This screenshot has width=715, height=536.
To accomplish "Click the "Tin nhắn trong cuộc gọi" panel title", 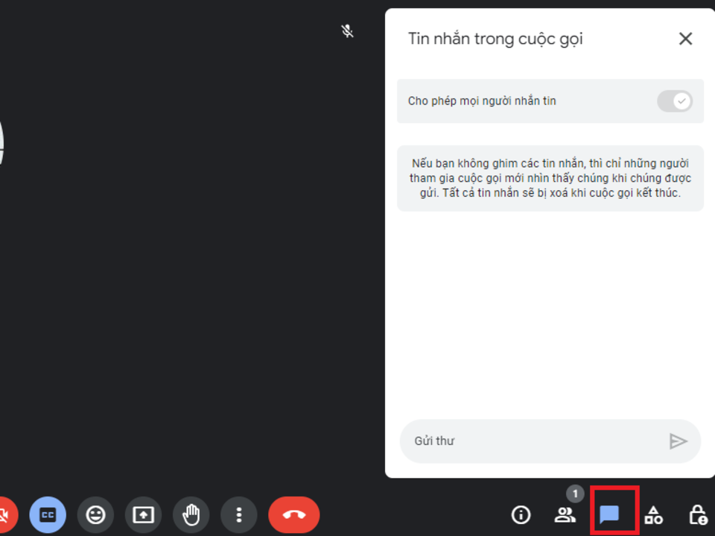I will (495, 39).
